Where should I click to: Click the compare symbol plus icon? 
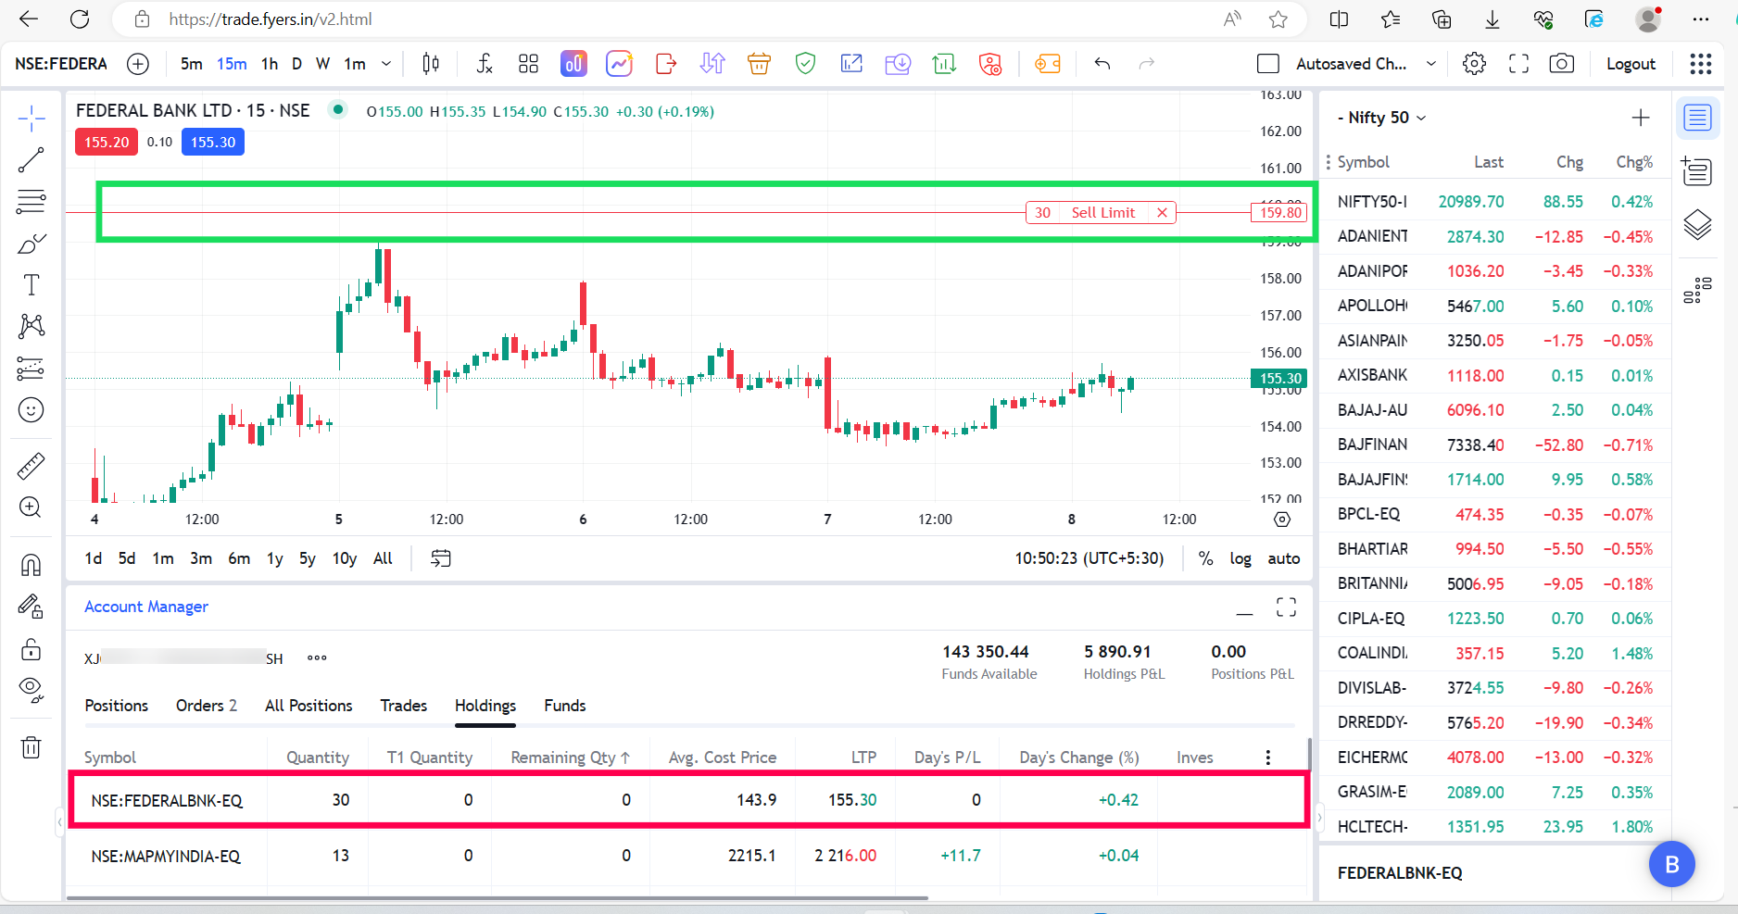(138, 64)
